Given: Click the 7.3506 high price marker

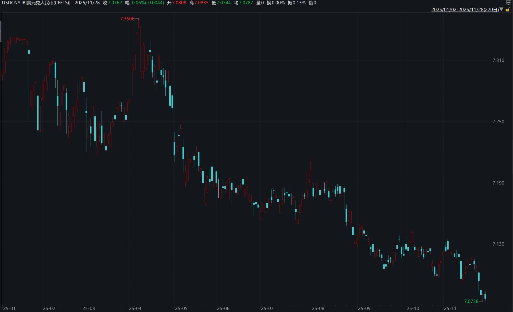Looking at the screenshot, I should (x=127, y=19).
